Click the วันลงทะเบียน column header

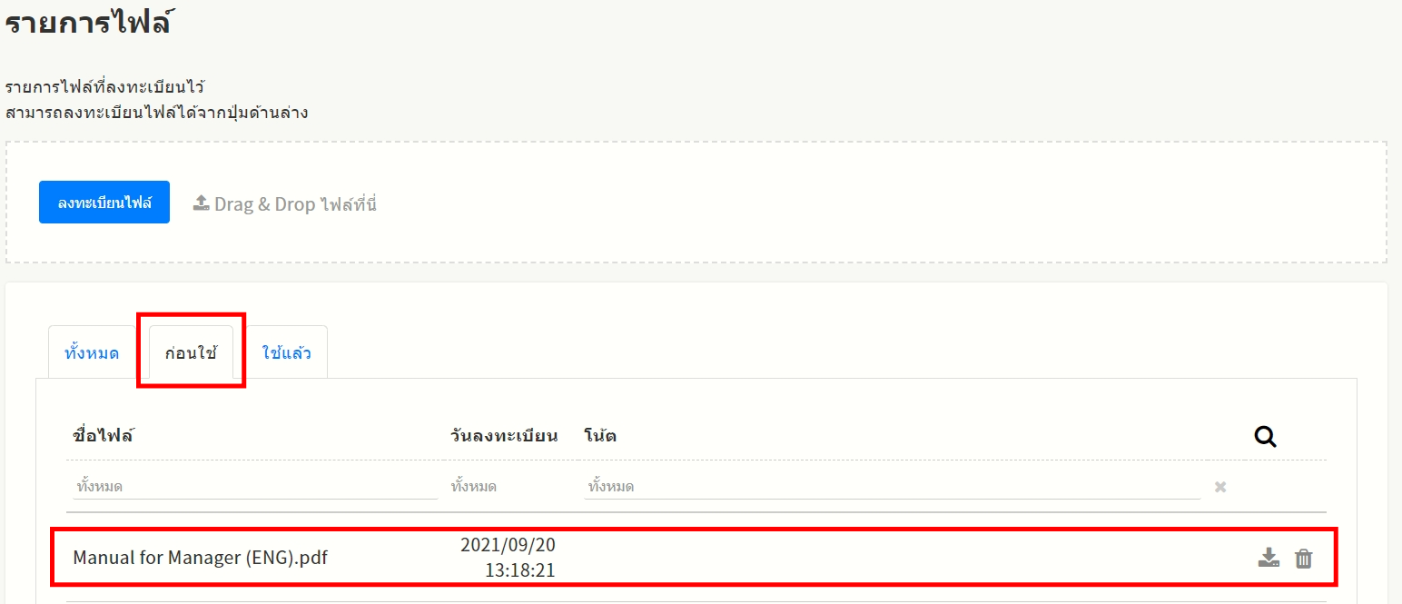coord(503,435)
